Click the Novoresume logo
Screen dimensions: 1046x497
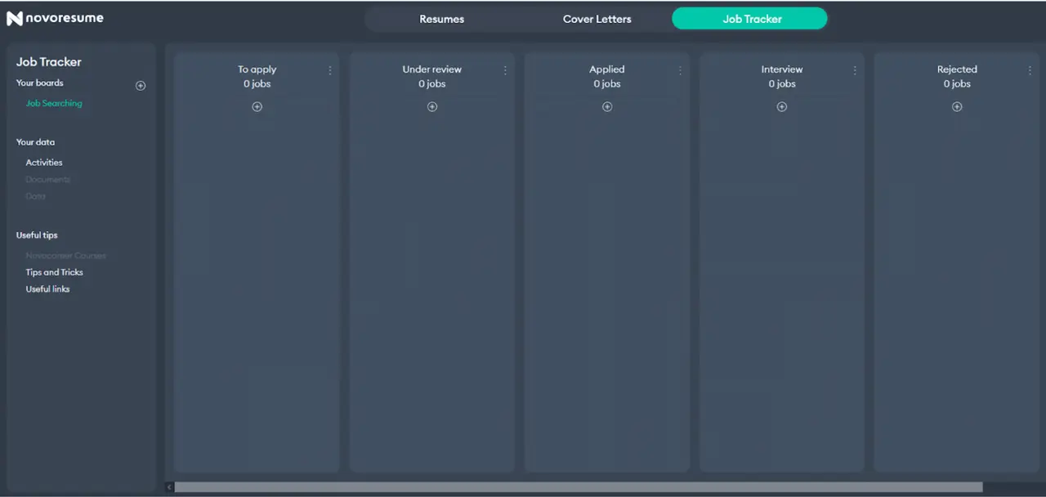pyautogui.click(x=55, y=18)
